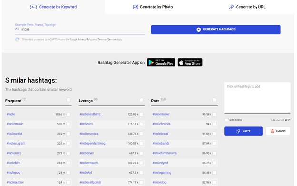
Task: Switch to Generate by Keyword tab
Action: click(x=53, y=7)
